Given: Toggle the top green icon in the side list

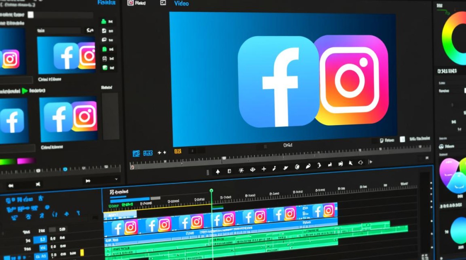Looking at the screenshot, I should [x=103, y=21].
